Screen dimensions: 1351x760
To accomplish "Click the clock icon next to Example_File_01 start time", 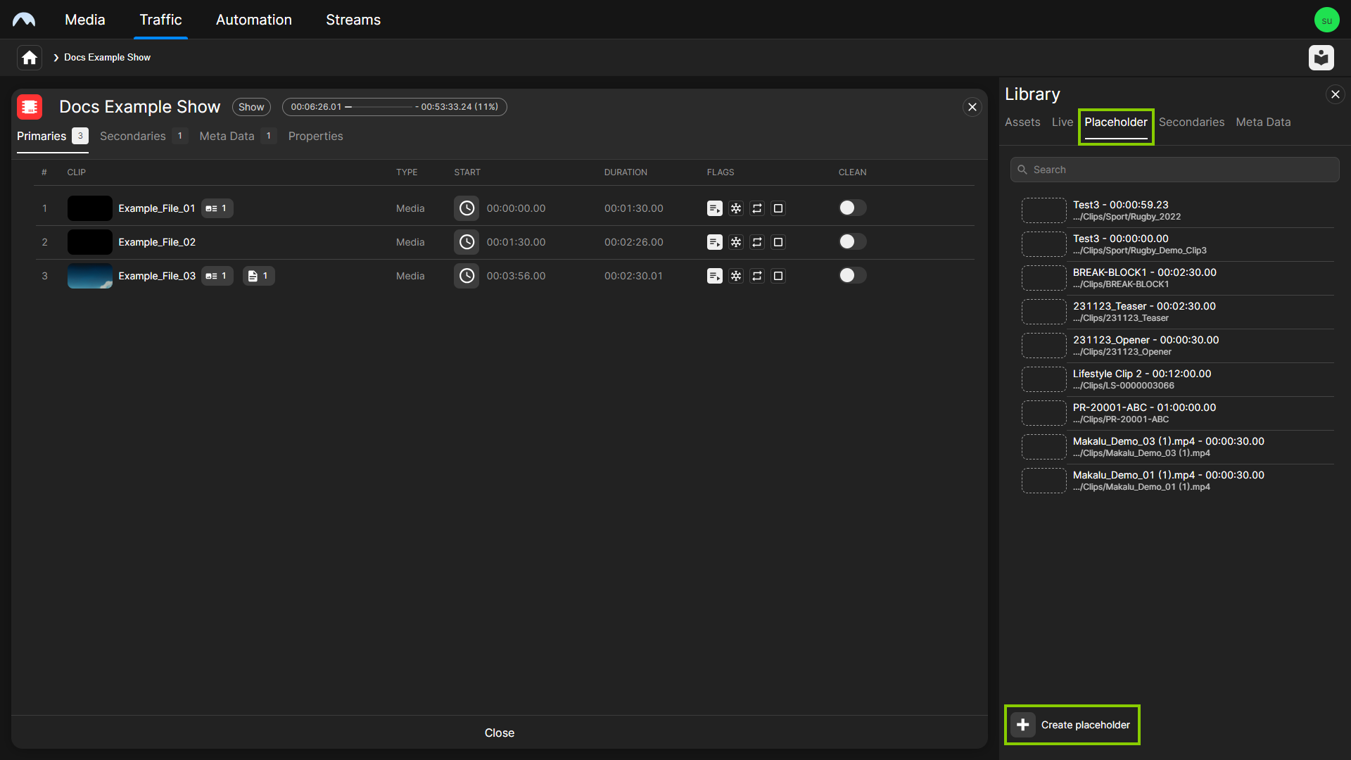I will click(x=466, y=208).
